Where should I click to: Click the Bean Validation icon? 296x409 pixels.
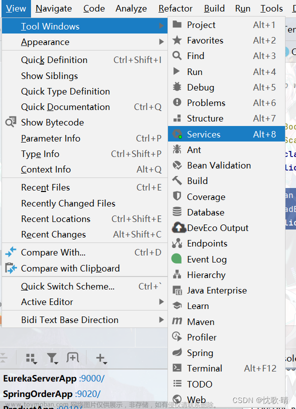click(177, 165)
